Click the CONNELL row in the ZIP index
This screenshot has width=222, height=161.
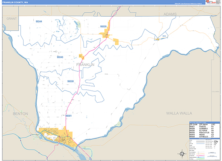205,129
